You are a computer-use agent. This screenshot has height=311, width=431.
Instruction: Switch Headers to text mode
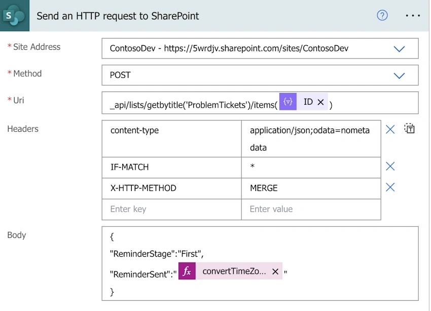(409, 129)
